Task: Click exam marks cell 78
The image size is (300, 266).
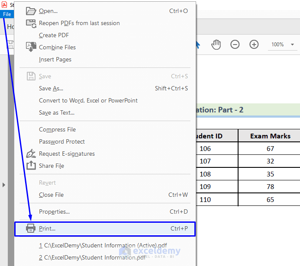Action: (x=270, y=186)
